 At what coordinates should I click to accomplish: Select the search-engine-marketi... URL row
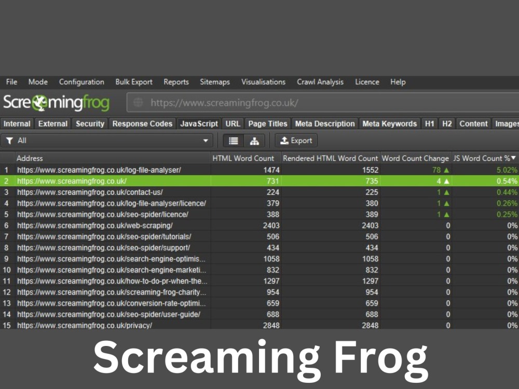pos(259,270)
